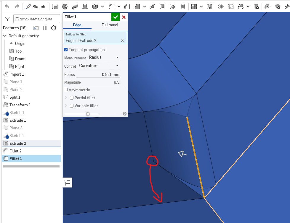
Task: Open the dropdown next to Transform tool
Action: tap(248, 6)
